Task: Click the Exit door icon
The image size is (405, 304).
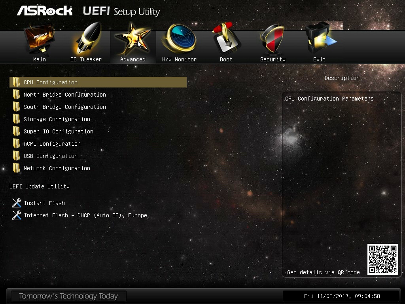Action: click(x=320, y=38)
